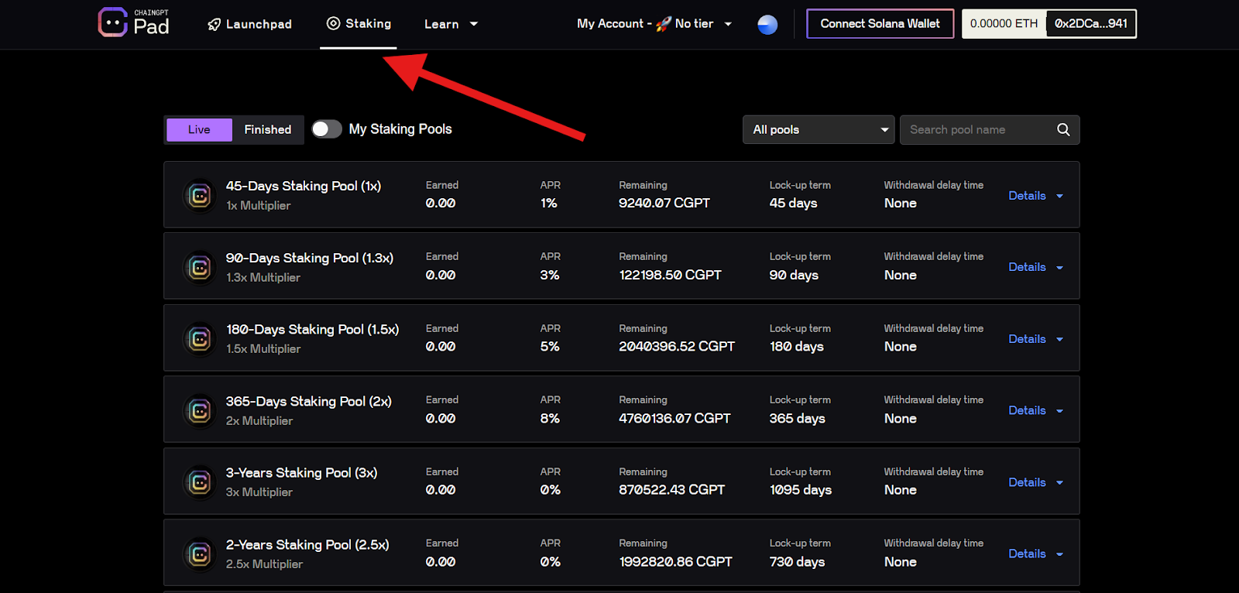Open the Staking nav tab
The image size is (1239, 593).
pyautogui.click(x=359, y=23)
